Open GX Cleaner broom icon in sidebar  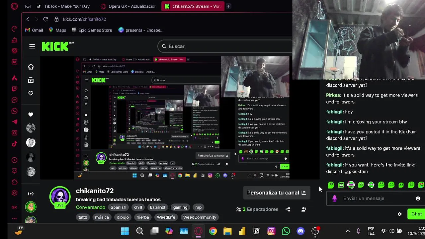[x=14, y=40]
